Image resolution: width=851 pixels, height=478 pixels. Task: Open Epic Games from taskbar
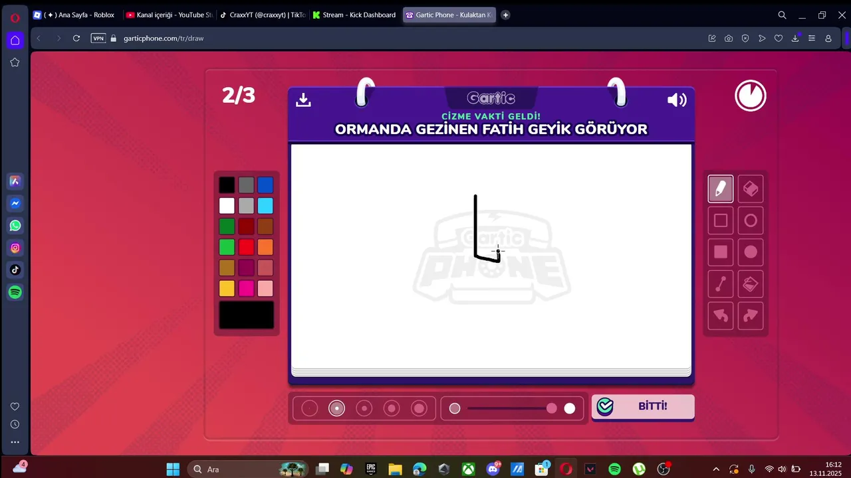(371, 469)
